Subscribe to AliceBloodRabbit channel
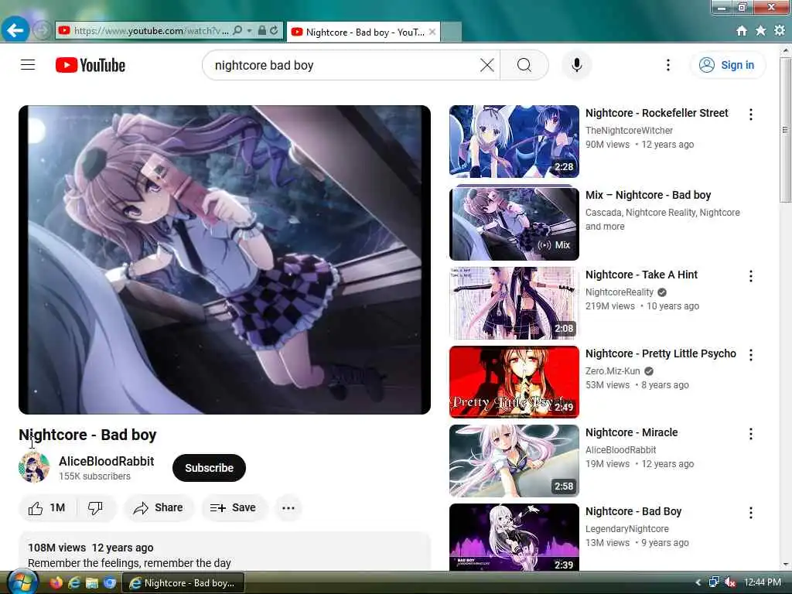 coord(209,468)
